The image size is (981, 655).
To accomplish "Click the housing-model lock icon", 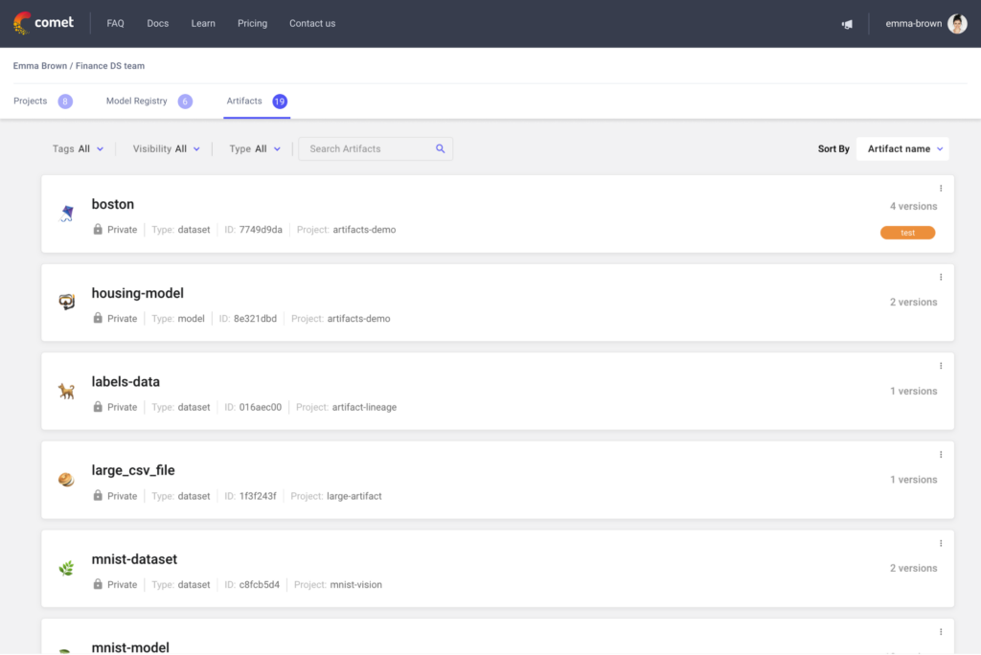I will (98, 318).
